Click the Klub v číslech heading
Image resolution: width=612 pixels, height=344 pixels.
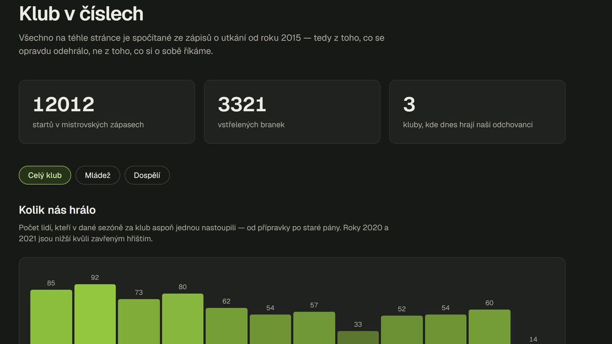[81, 14]
